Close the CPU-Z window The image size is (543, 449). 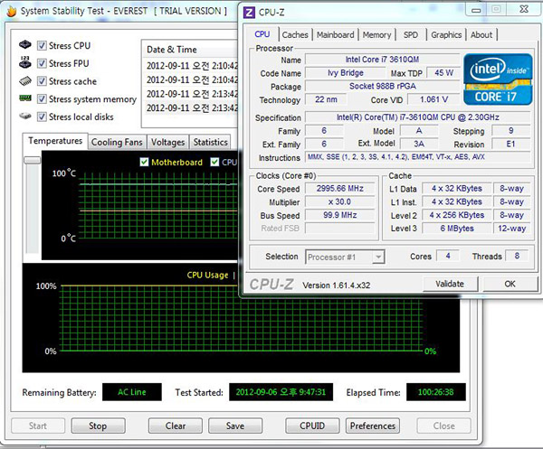click(524, 10)
